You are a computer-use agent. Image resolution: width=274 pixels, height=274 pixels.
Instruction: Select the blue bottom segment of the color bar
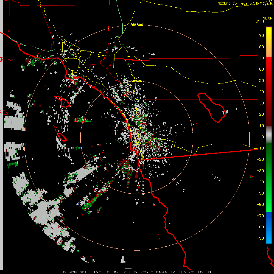269,227
